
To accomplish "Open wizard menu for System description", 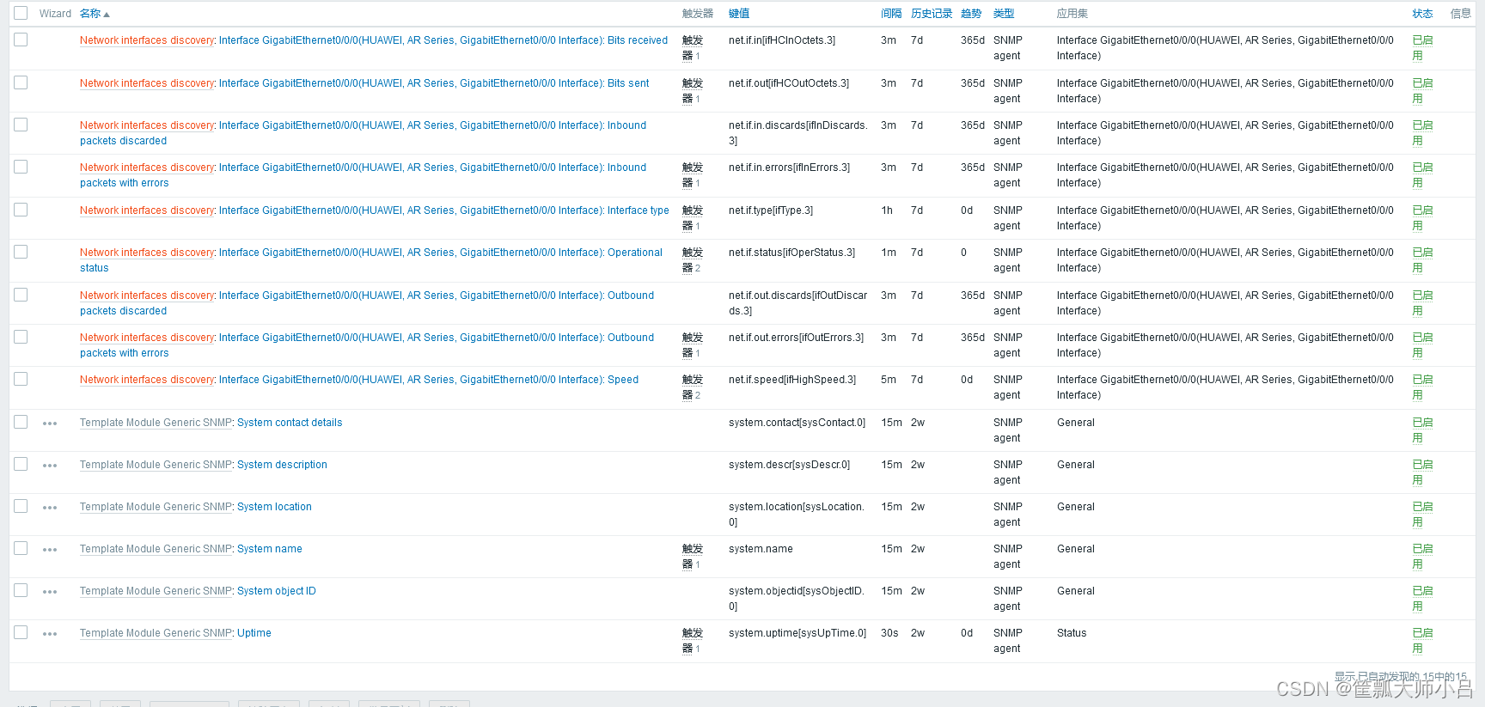I will click(x=50, y=466).
